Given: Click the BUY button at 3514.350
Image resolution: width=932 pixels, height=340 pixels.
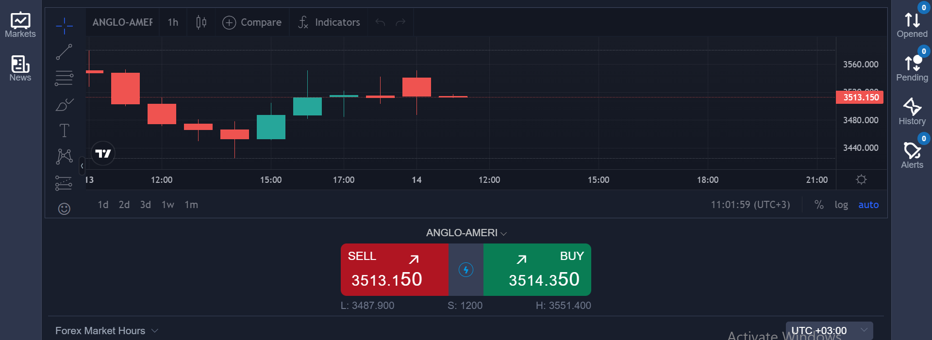Looking at the screenshot, I should tap(537, 270).
